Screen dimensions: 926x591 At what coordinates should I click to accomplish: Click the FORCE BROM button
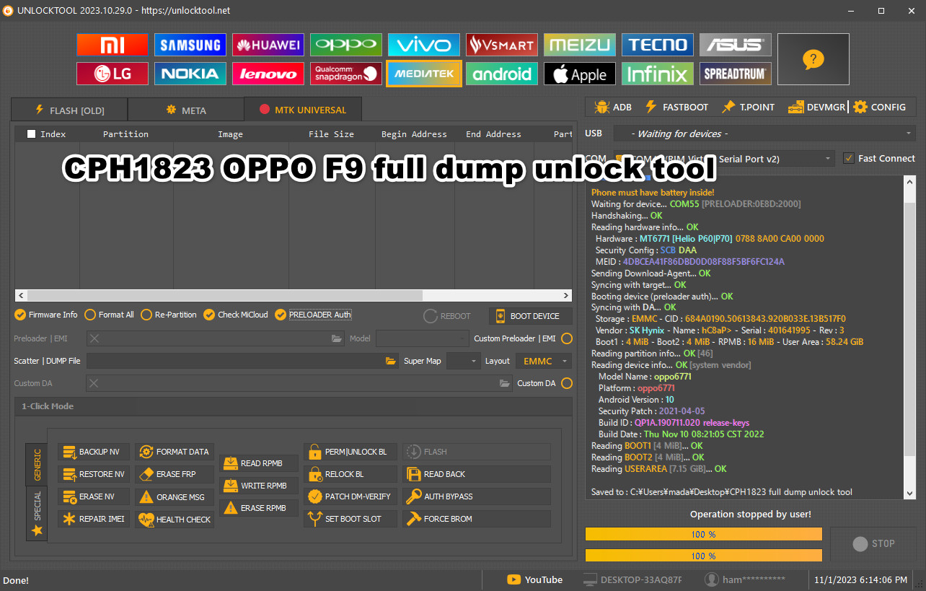[476, 519]
